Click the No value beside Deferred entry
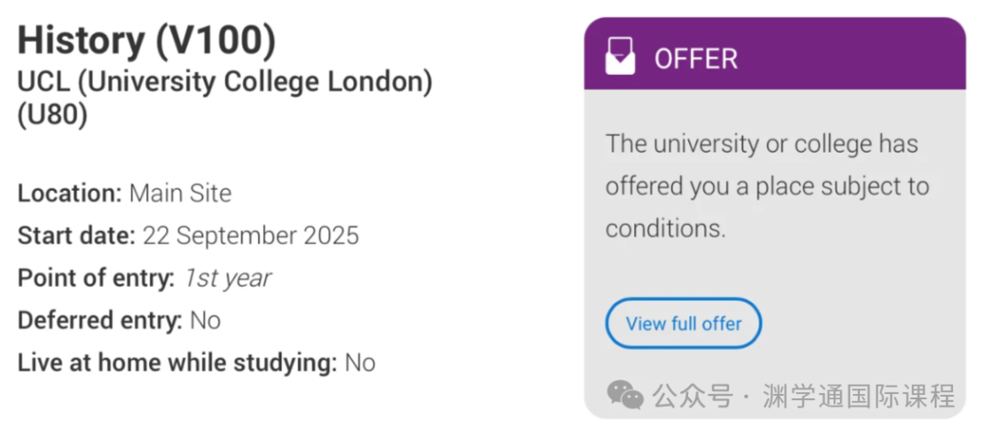This screenshot has width=987, height=435. (x=205, y=321)
